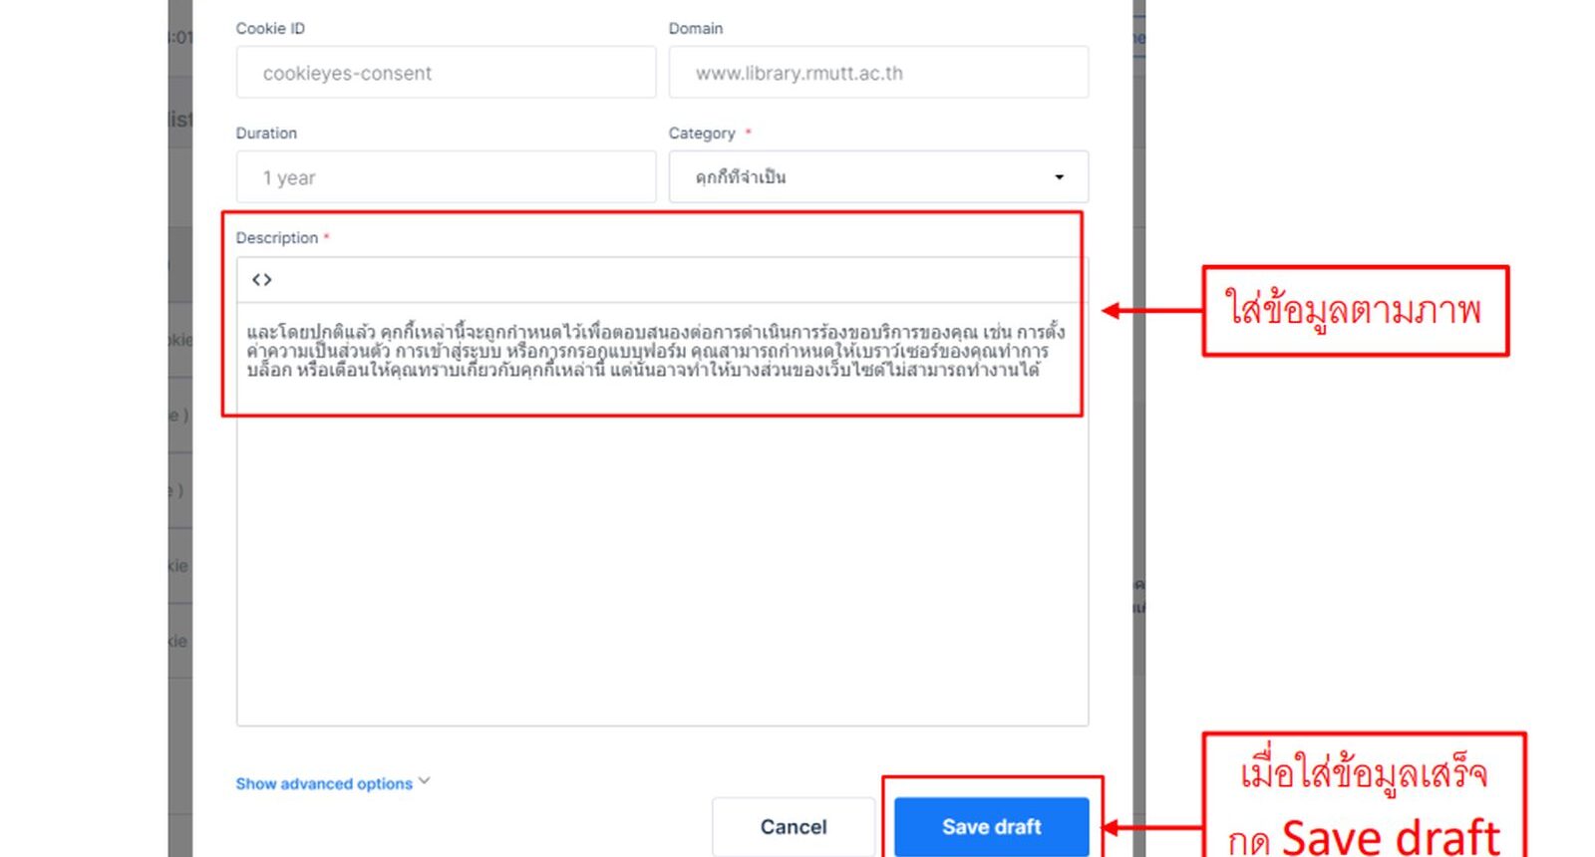Open the Category combo box
This screenshot has height=857, width=1595.
click(x=878, y=177)
